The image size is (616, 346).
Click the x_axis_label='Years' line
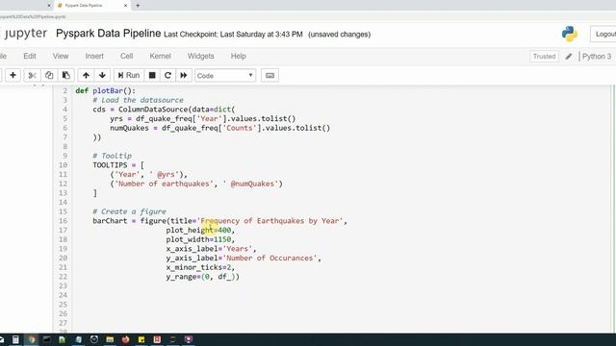[211, 249]
